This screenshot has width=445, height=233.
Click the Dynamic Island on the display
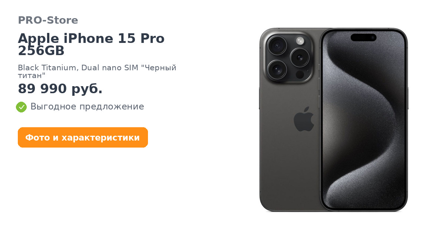[x=363, y=37]
